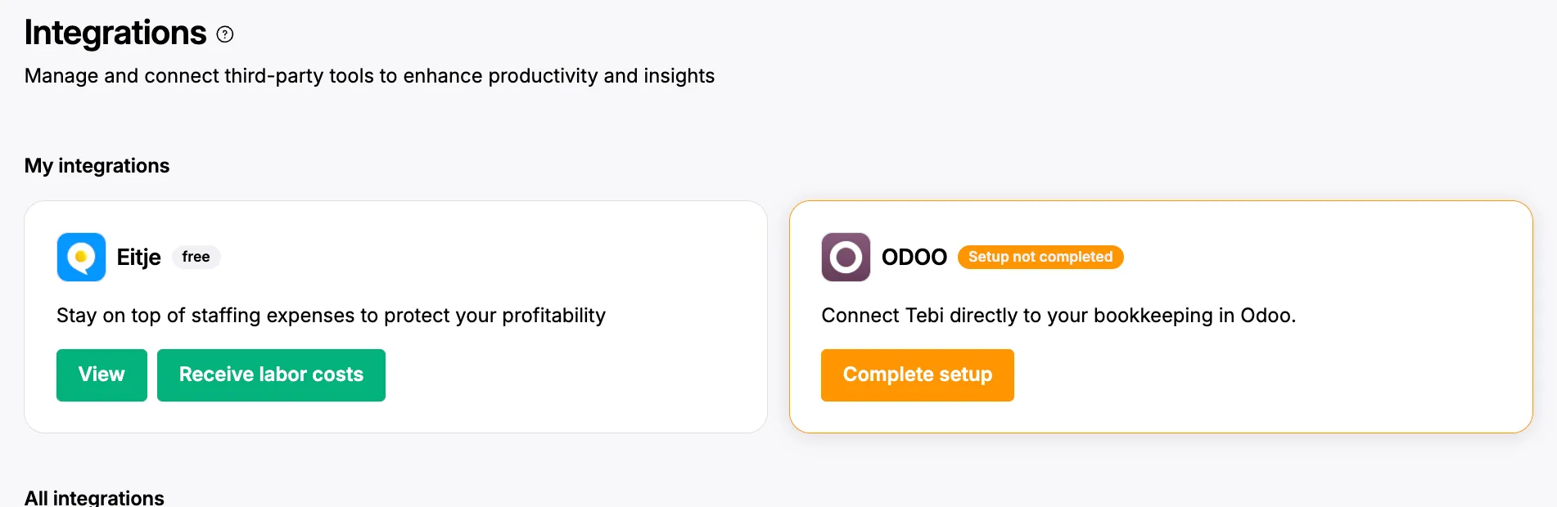Screen dimensions: 1557x507
Task: Click the 'free' badge next to Eitje
Action: (196, 257)
